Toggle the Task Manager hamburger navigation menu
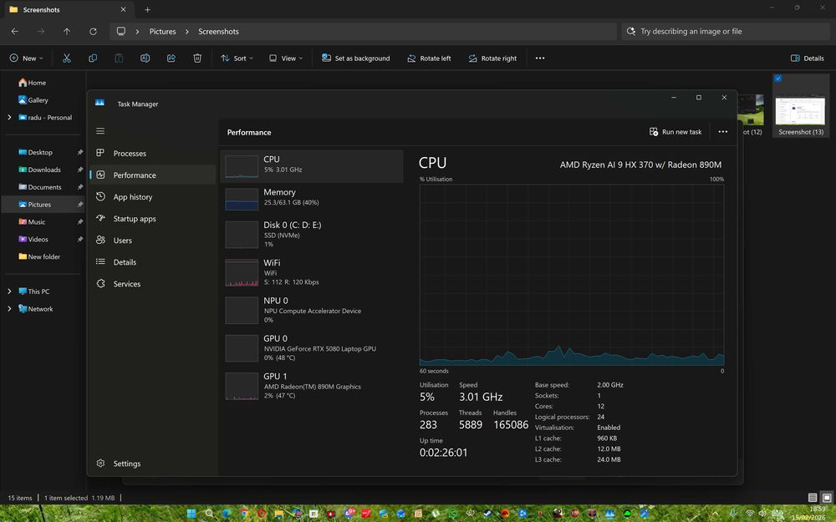The image size is (836, 522). coord(100,131)
